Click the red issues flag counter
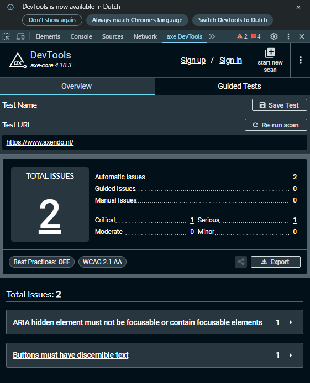The width and height of the screenshot is (310, 383). pyautogui.click(x=256, y=36)
